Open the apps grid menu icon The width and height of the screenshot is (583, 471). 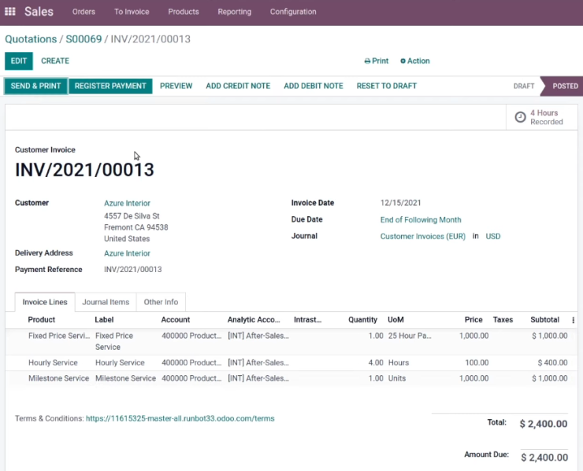[x=10, y=12]
